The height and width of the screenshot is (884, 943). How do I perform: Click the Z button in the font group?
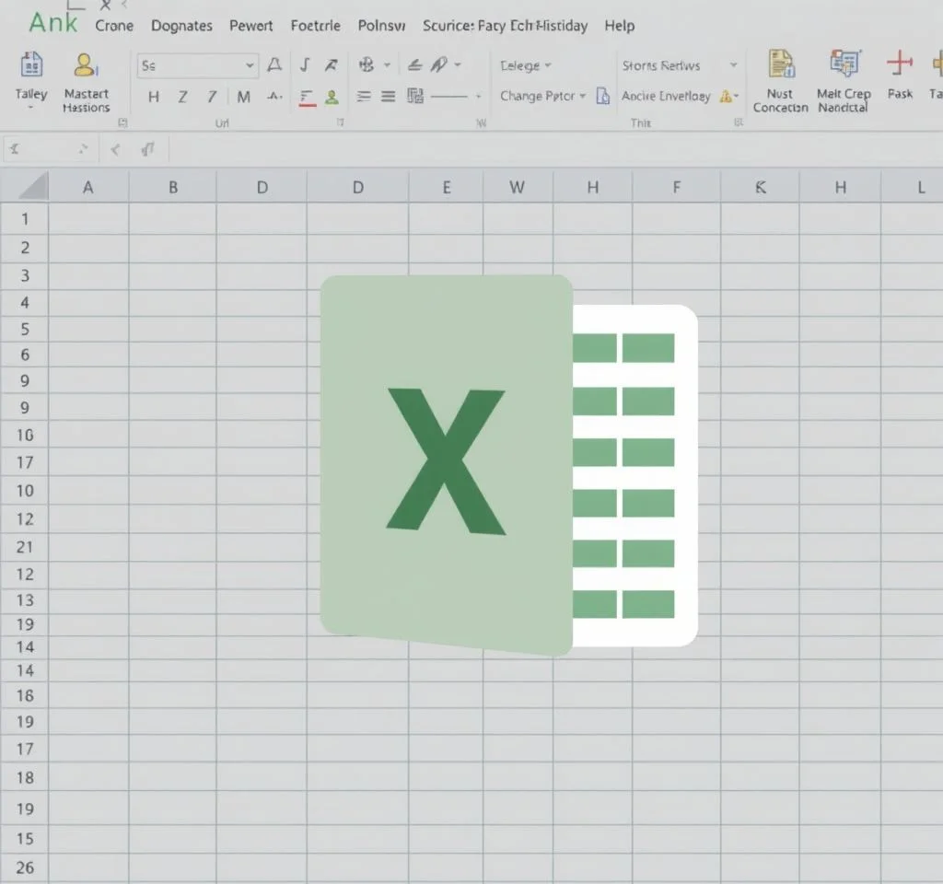(x=183, y=97)
